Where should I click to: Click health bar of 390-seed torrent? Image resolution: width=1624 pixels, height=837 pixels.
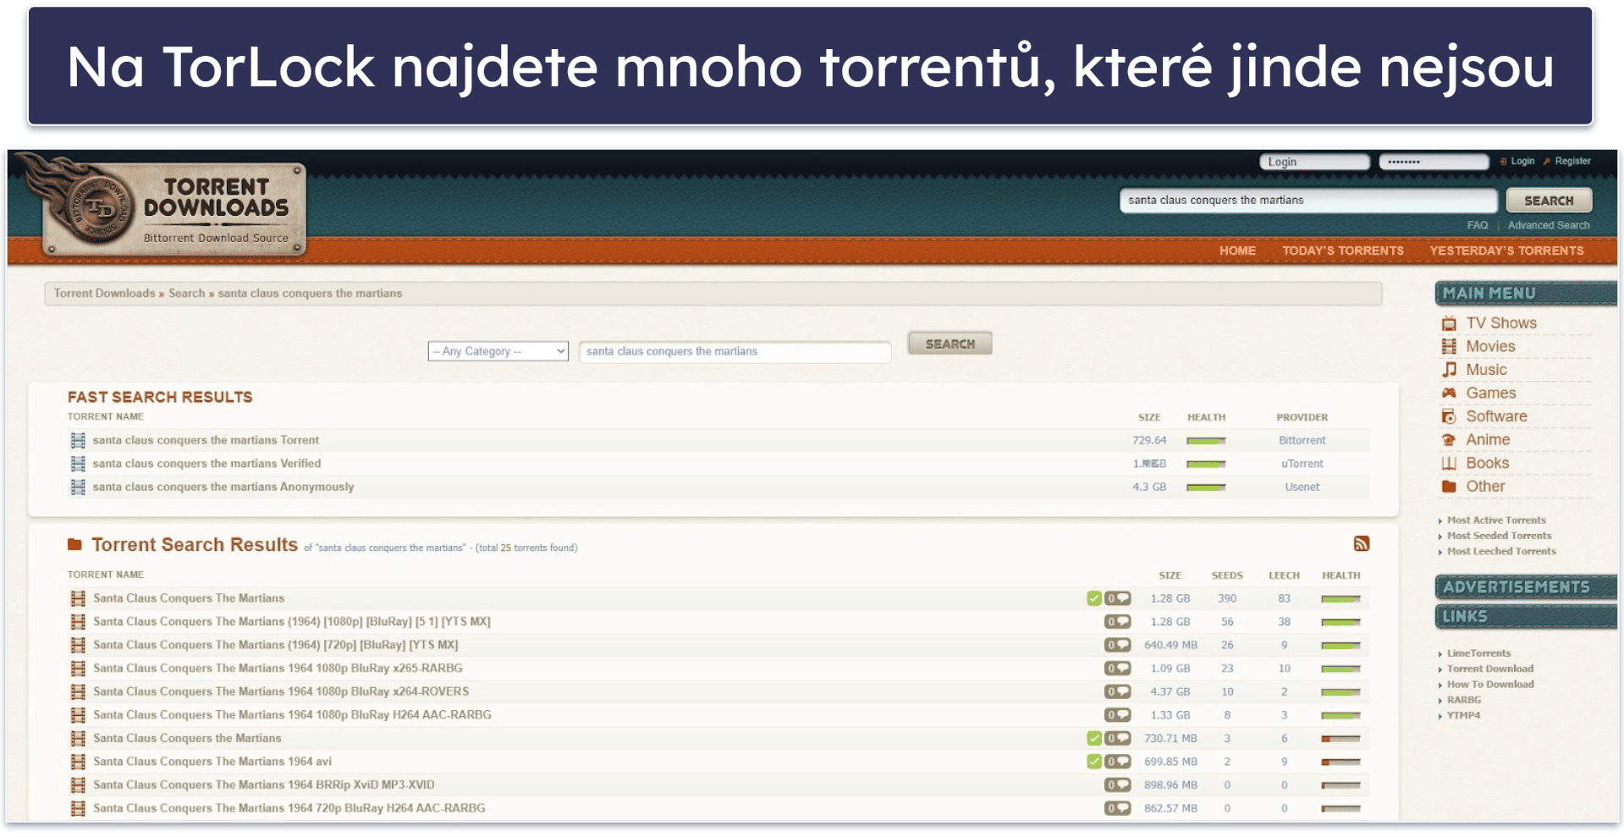tap(1340, 598)
